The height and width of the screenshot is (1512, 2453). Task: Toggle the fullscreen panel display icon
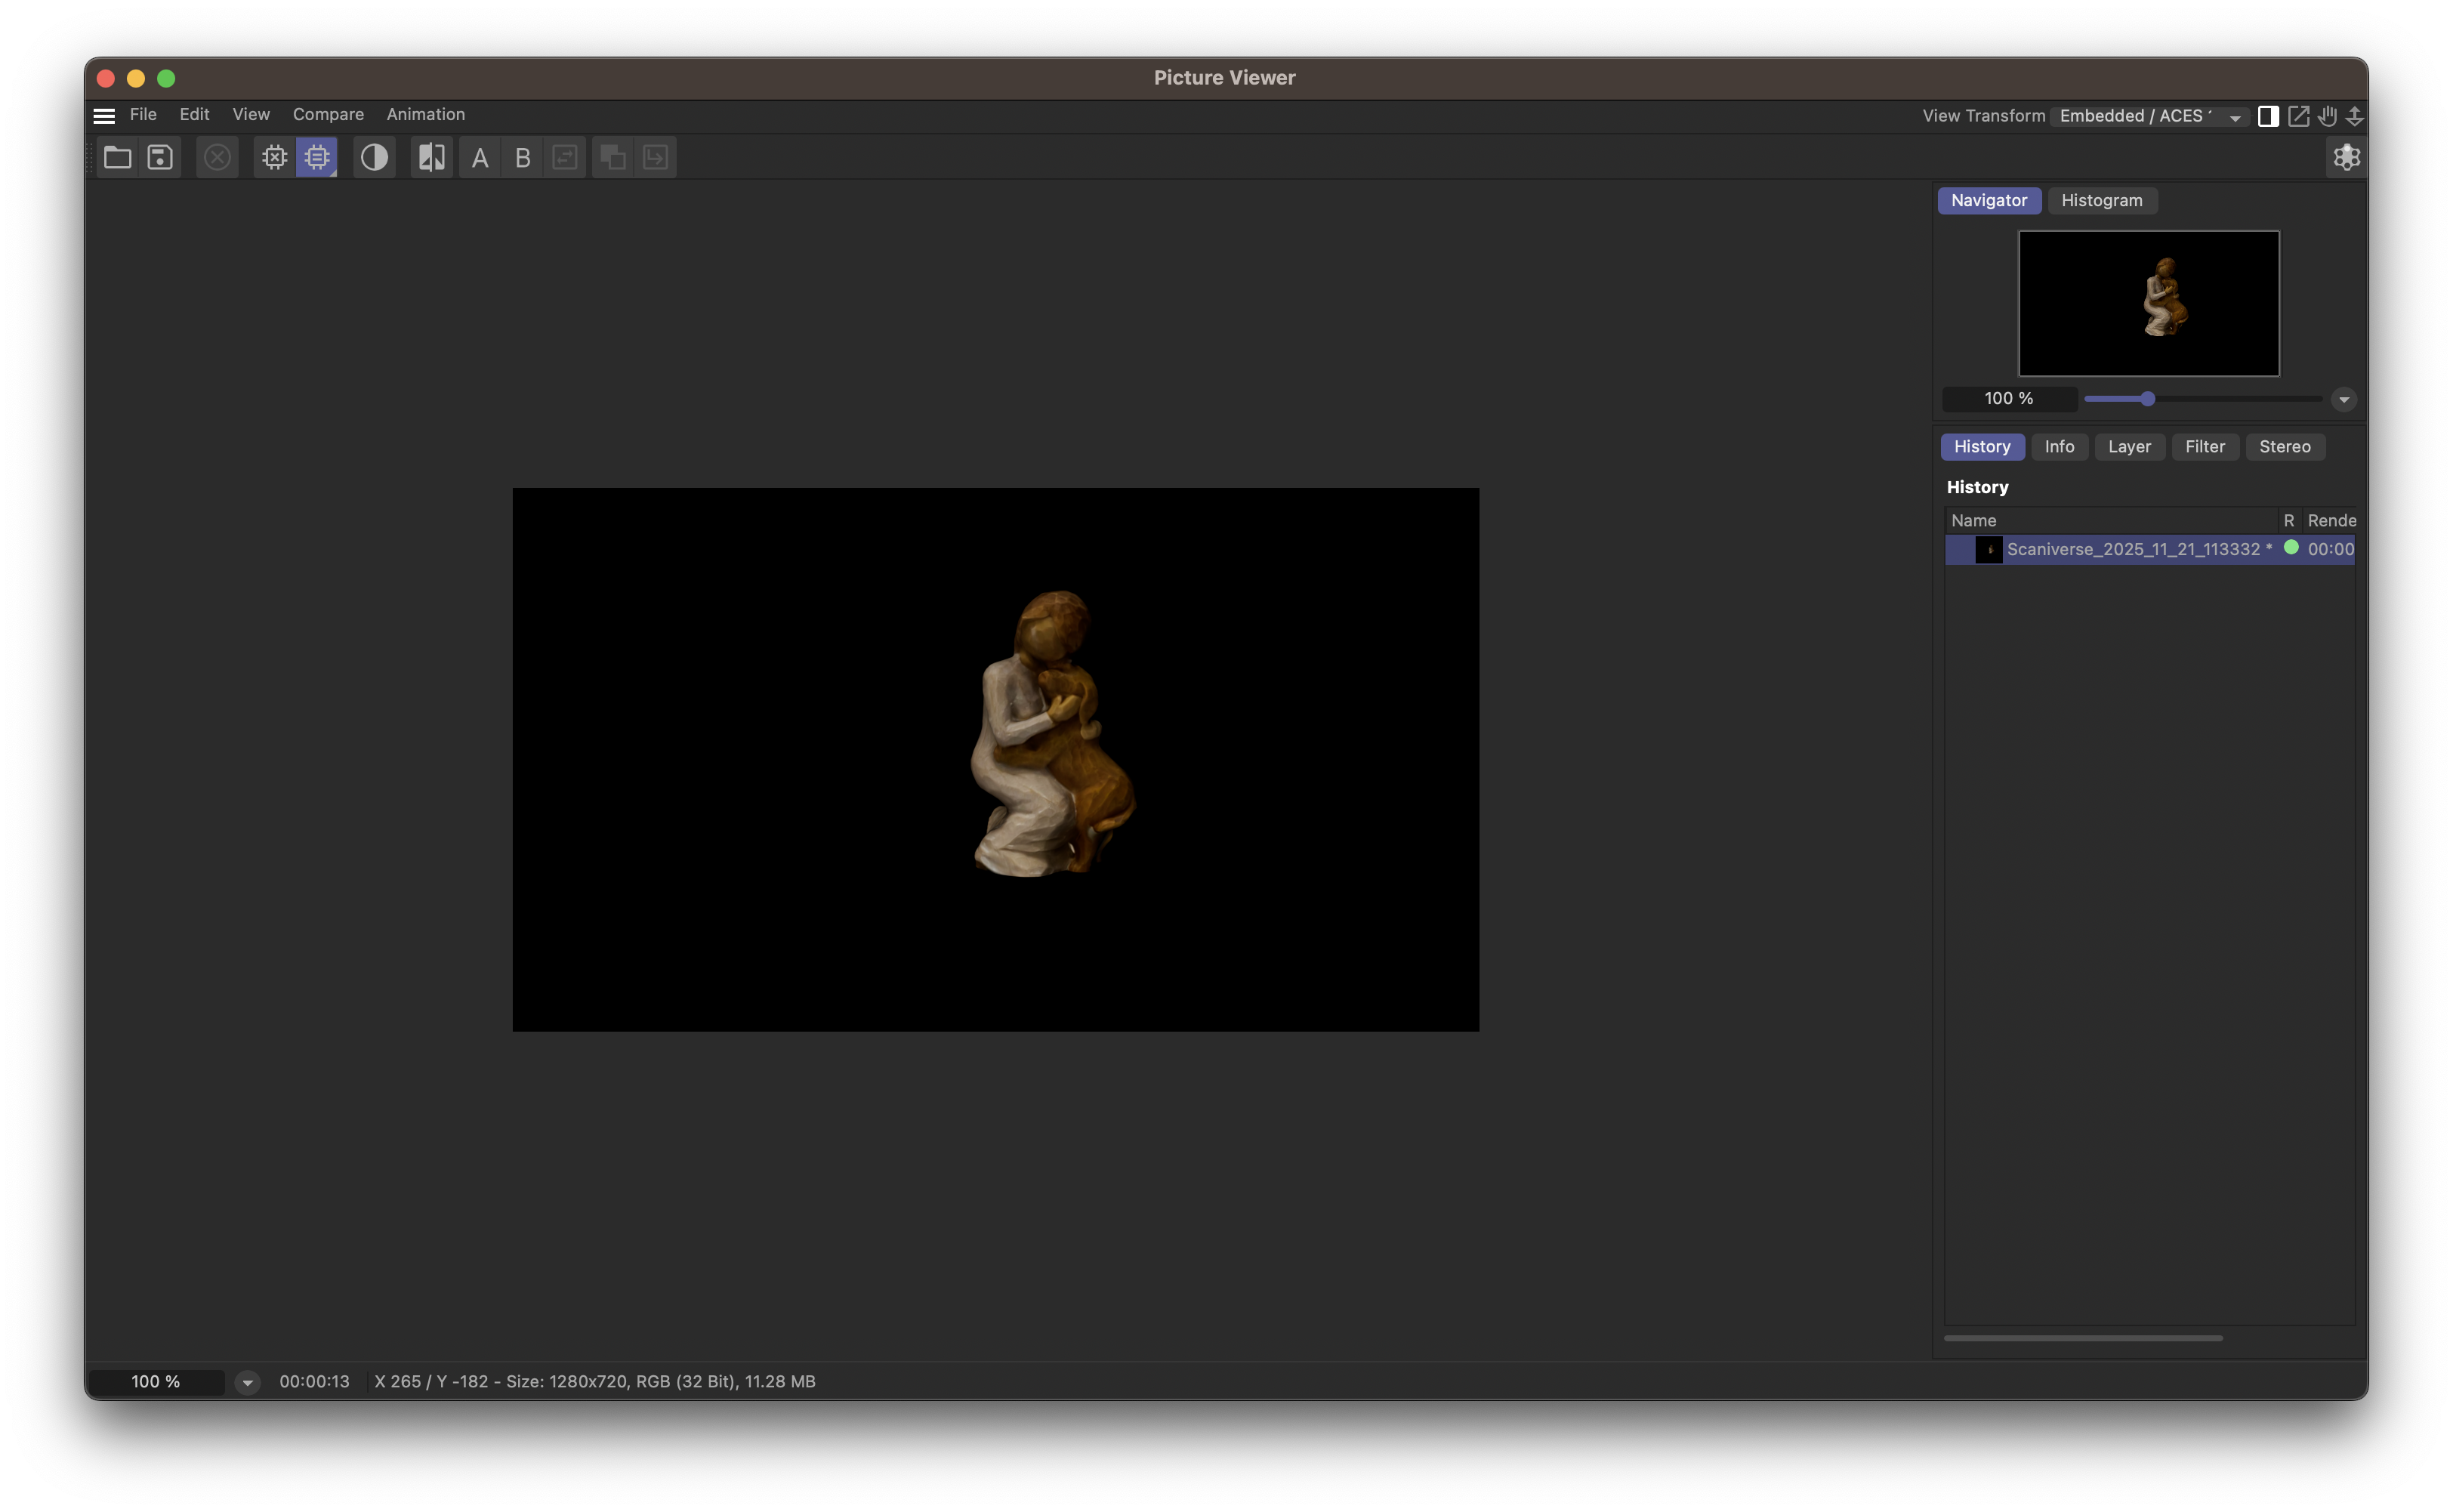[x=2268, y=116]
